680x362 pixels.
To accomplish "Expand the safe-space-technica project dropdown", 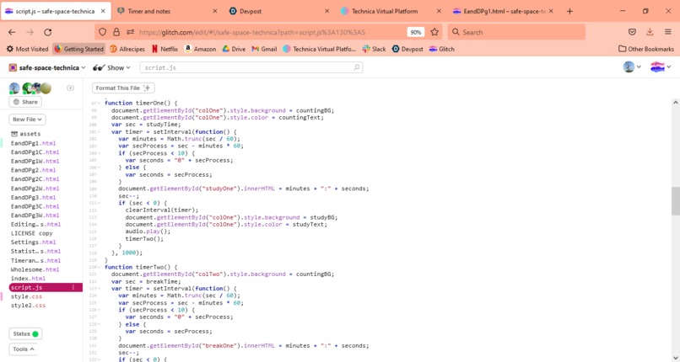I will pos(47,67).
